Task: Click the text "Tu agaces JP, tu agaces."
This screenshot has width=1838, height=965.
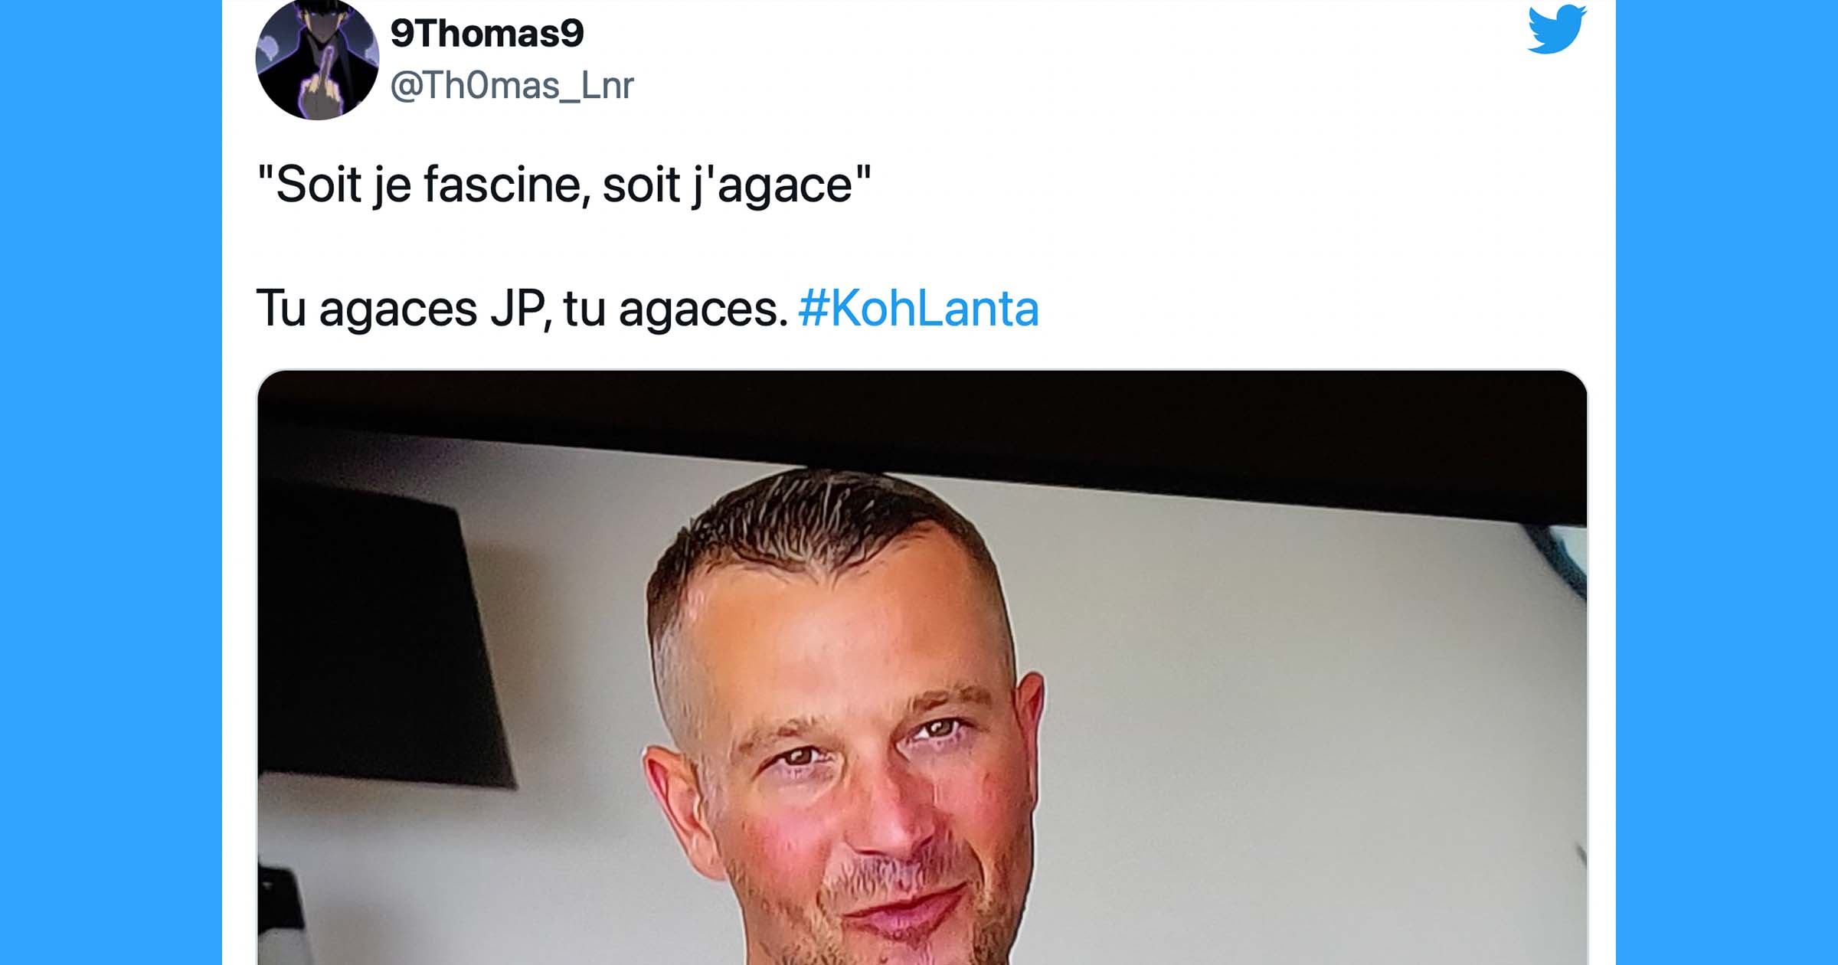Action: (522, 309)
